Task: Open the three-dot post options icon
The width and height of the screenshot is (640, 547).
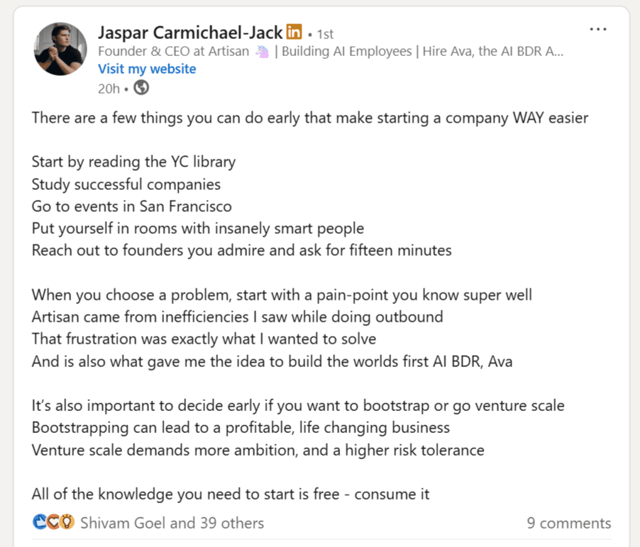Action: coord(598,28)
